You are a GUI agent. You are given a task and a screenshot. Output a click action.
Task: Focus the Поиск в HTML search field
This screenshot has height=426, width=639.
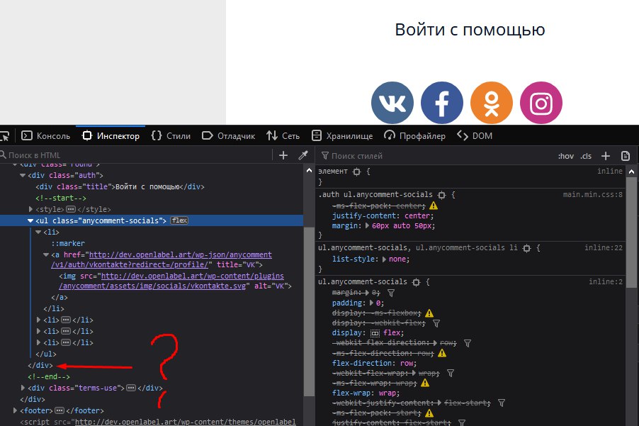137,155
